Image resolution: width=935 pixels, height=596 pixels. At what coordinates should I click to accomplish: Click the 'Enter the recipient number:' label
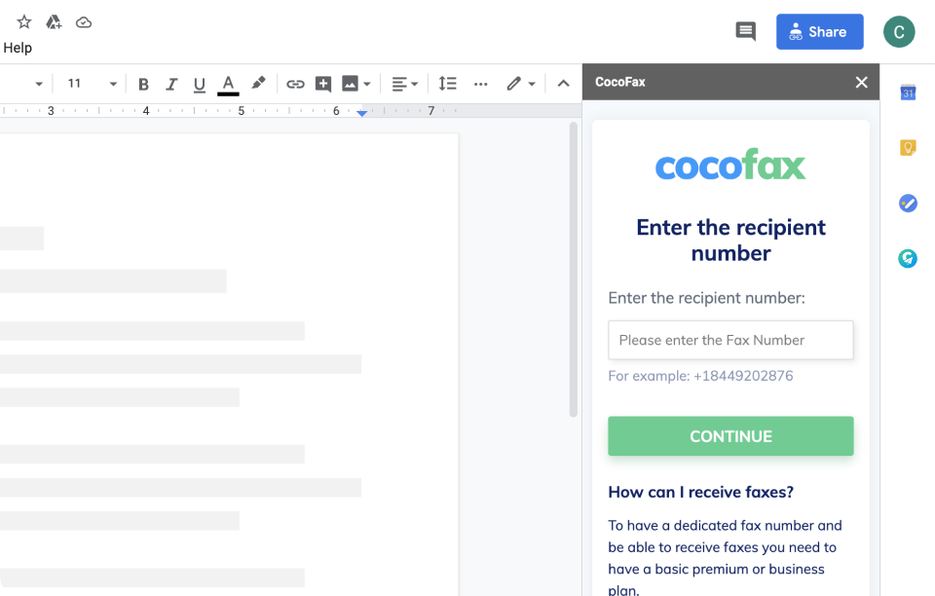click(x=707, y=298)
